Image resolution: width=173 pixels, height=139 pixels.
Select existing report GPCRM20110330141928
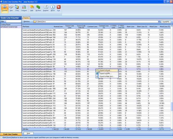tap(9, 27)
